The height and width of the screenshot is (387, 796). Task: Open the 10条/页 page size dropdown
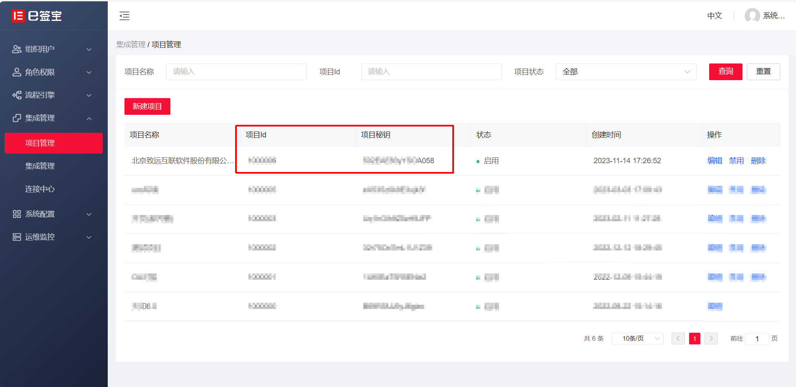(637, 339)
